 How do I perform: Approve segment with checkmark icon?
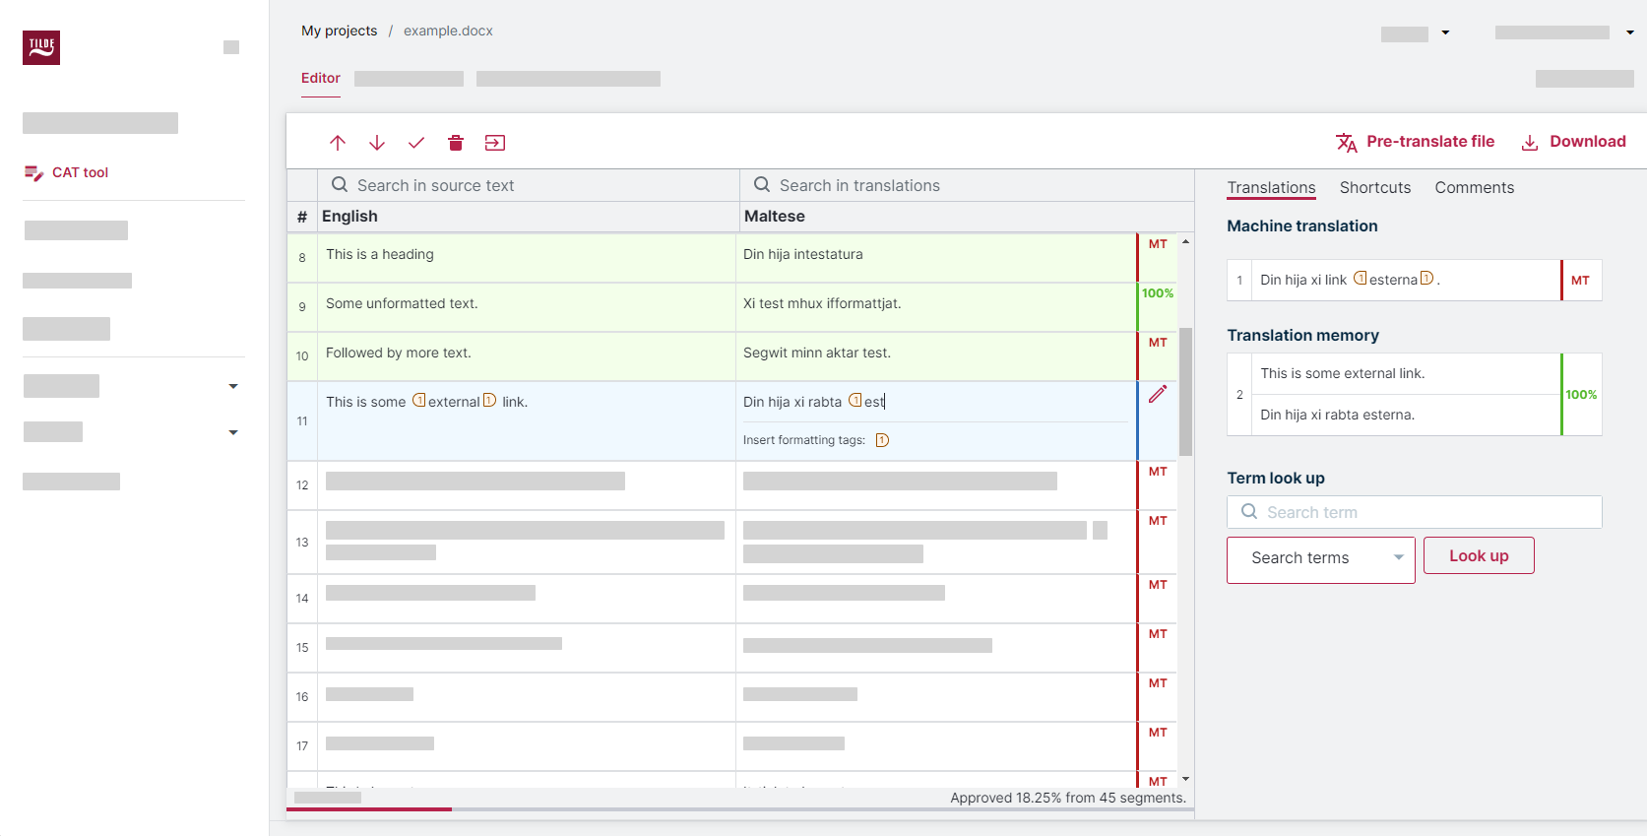[x=416, y=143]
